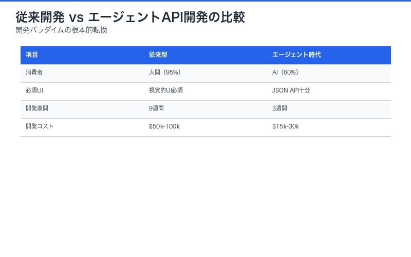The width and height of the screenshot is (411, 257).
Task: Click the 項目 column header
Action: (x=32, y=54)
